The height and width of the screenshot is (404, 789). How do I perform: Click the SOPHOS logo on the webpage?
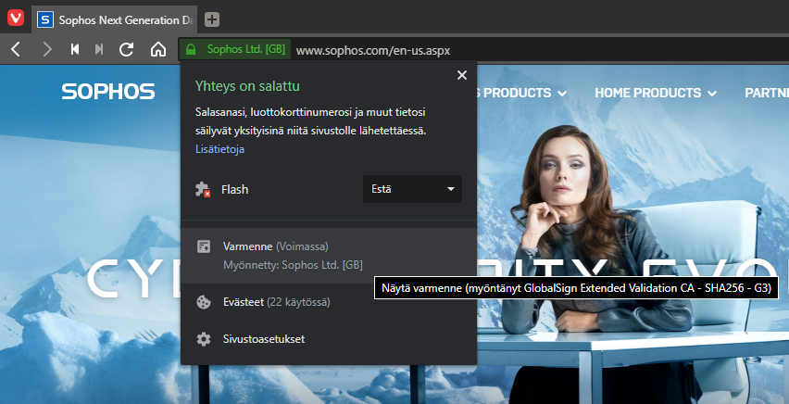point(108,92)
